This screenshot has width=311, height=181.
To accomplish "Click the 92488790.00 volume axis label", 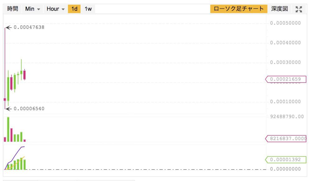I will click(286, 116).
